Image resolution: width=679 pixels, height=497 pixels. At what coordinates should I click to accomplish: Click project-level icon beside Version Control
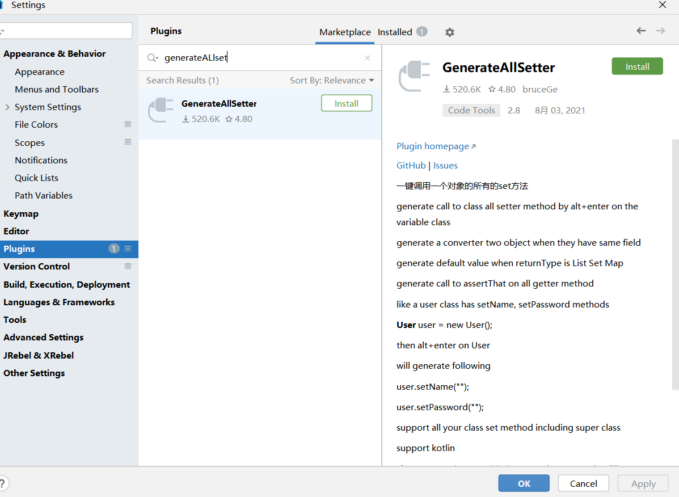tap(128, 266)
